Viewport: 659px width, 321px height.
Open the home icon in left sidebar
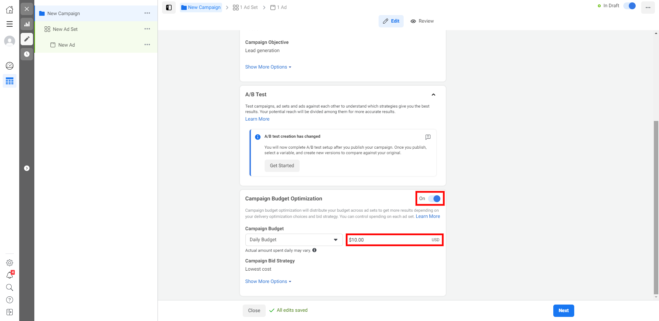click(10, 10)
